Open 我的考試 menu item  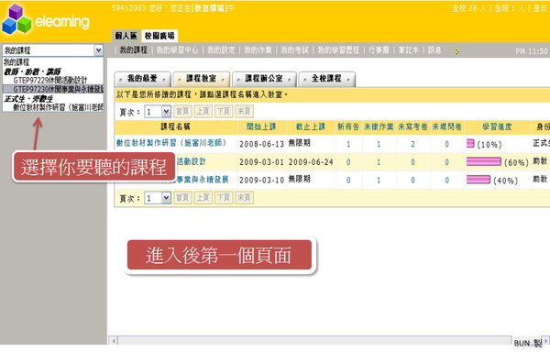294,50
